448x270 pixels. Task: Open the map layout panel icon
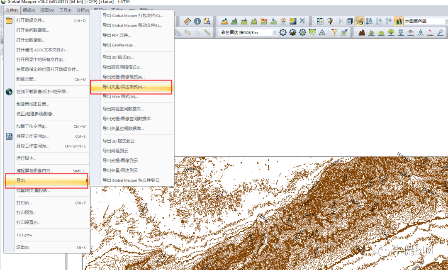coord(320,21)
